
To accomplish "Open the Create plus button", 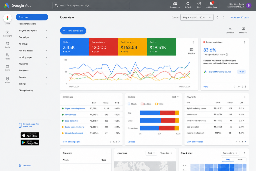I will 7,18.
